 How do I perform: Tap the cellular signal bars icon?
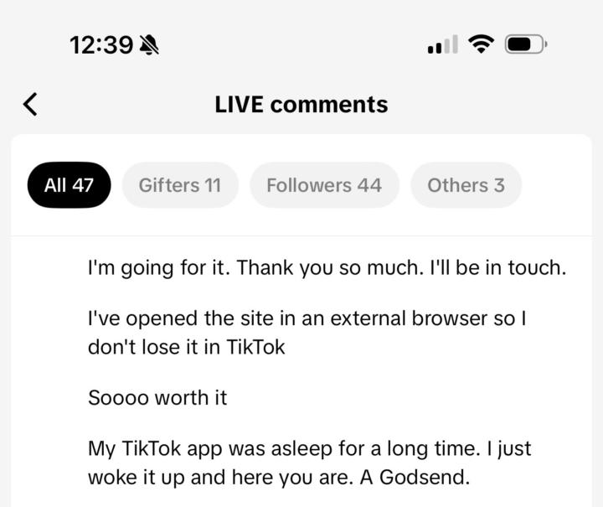442,44
